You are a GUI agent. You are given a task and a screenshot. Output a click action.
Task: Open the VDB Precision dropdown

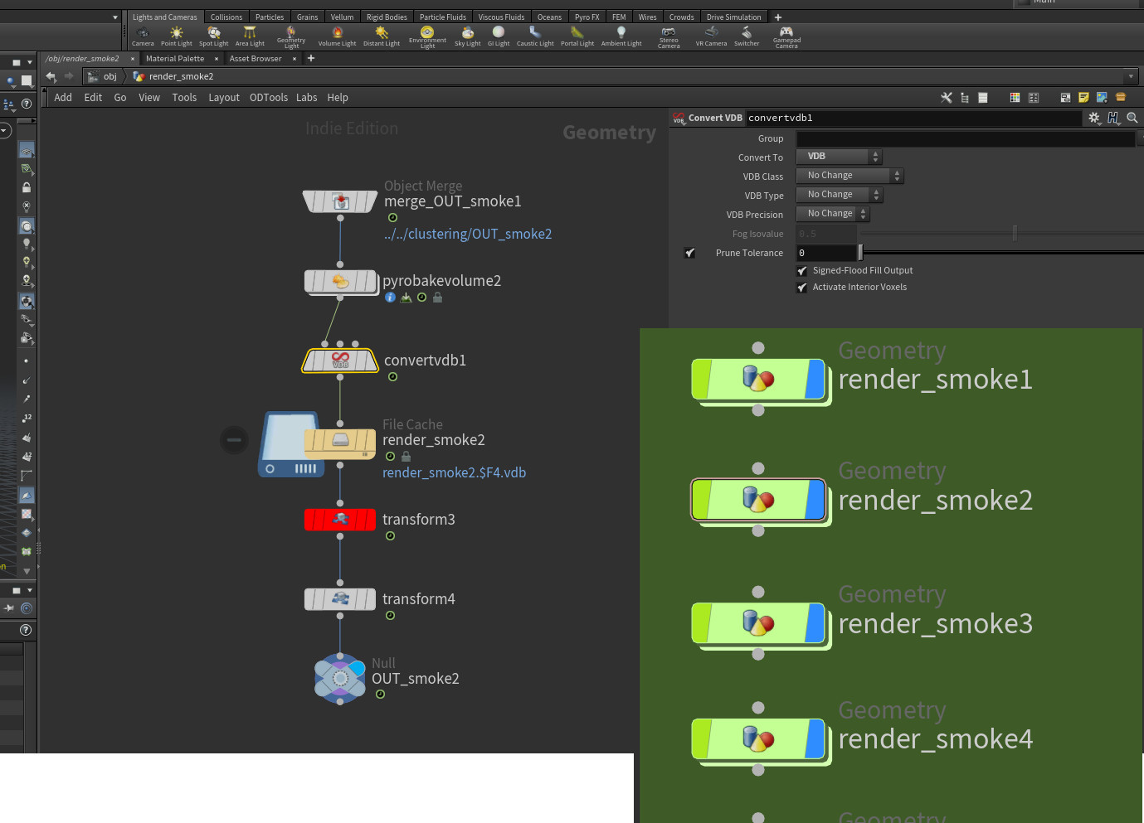833,214
